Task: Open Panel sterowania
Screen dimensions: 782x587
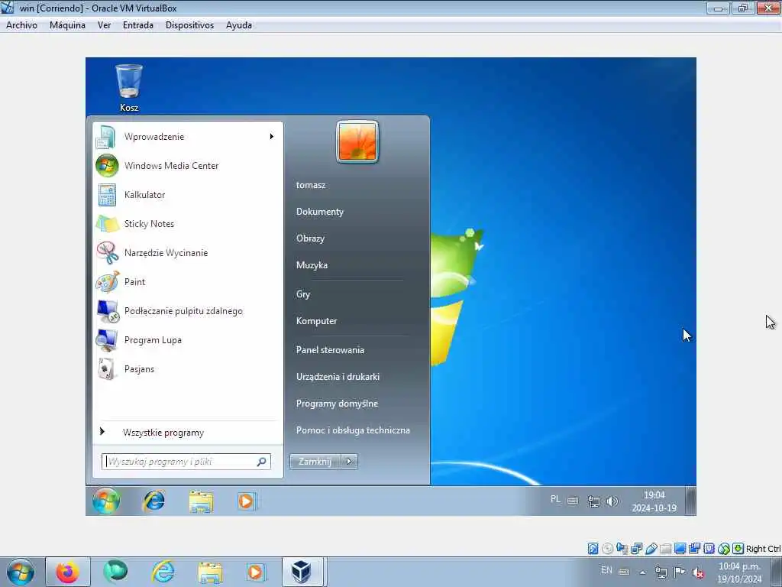Action: [330, 350]
